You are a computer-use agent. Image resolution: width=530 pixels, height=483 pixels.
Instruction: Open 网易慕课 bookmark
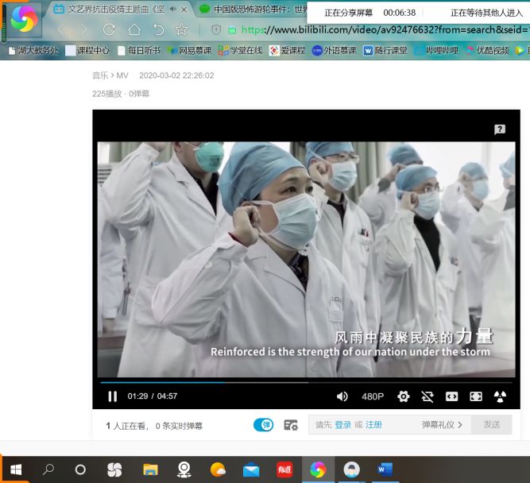[x=190, y=50]
